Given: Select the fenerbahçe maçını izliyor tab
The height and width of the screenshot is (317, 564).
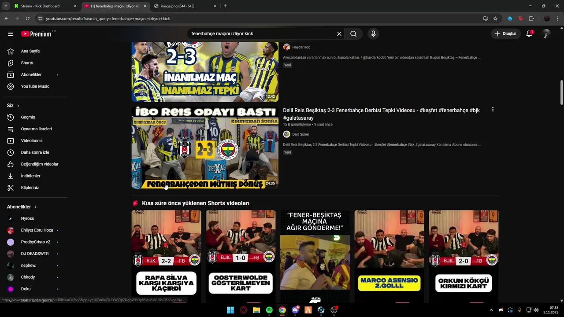Looking at the screenshot, I should pyautogui.click(x=115, y=6).
